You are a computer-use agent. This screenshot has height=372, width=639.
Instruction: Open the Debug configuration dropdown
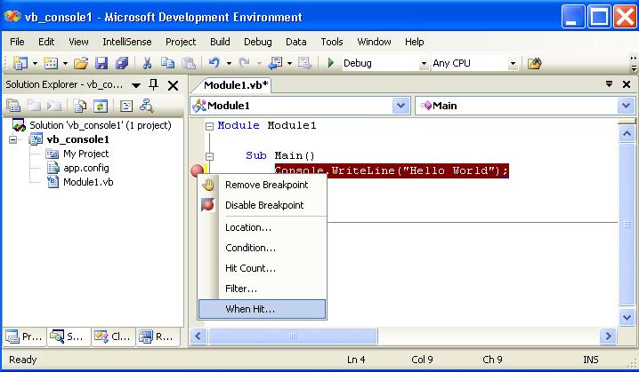click(x=424, y=63)
